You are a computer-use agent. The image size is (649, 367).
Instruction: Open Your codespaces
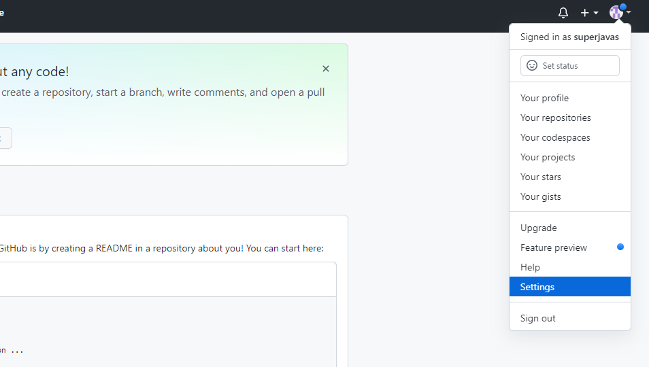click(570, 137)
